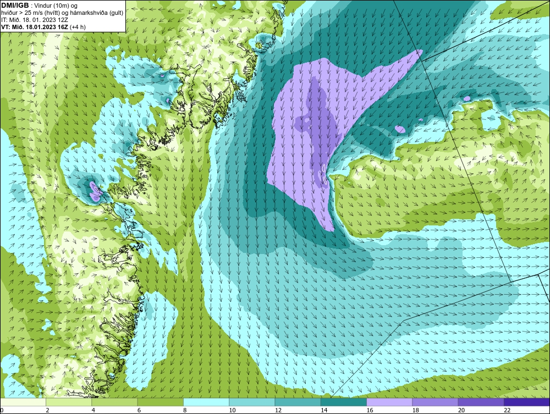Click the medium purple 18–20 m/s legend swatch
The width and height of the screenshot is (550, 414).
point(435,402)
